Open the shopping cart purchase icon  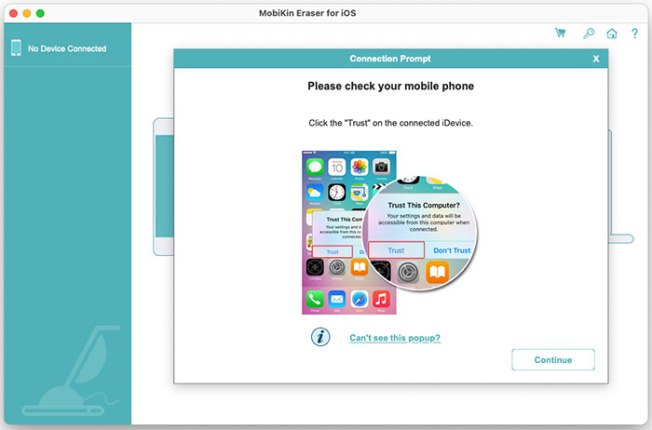(x=561, y=34)
